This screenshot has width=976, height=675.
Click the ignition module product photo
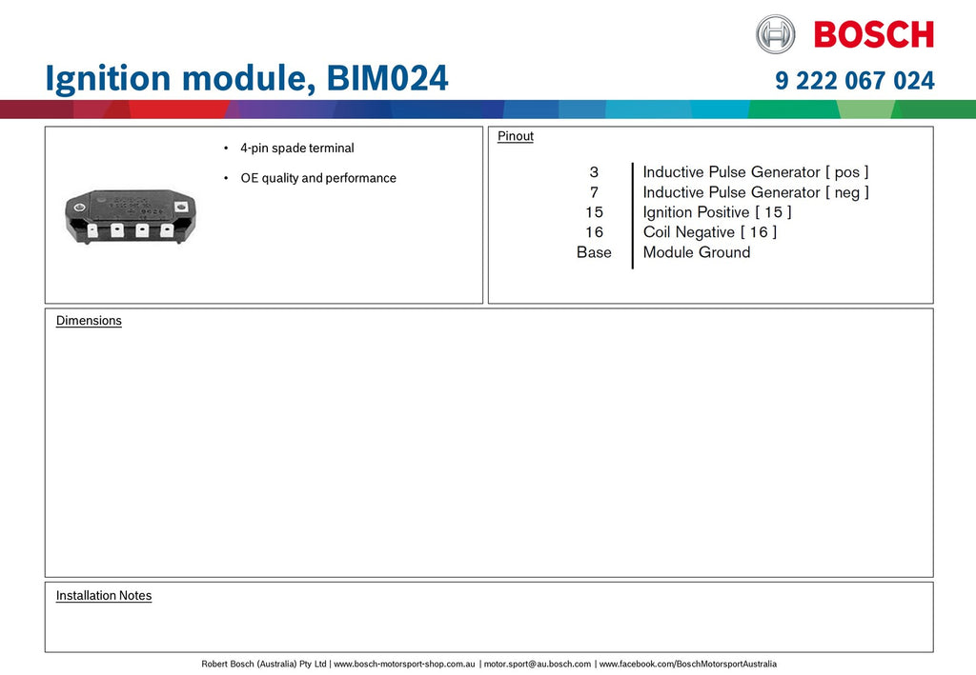pos(131,216)
